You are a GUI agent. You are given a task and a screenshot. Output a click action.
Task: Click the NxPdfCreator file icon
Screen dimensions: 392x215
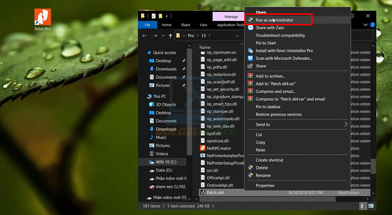pyautogui.click(x=203, y=149)
